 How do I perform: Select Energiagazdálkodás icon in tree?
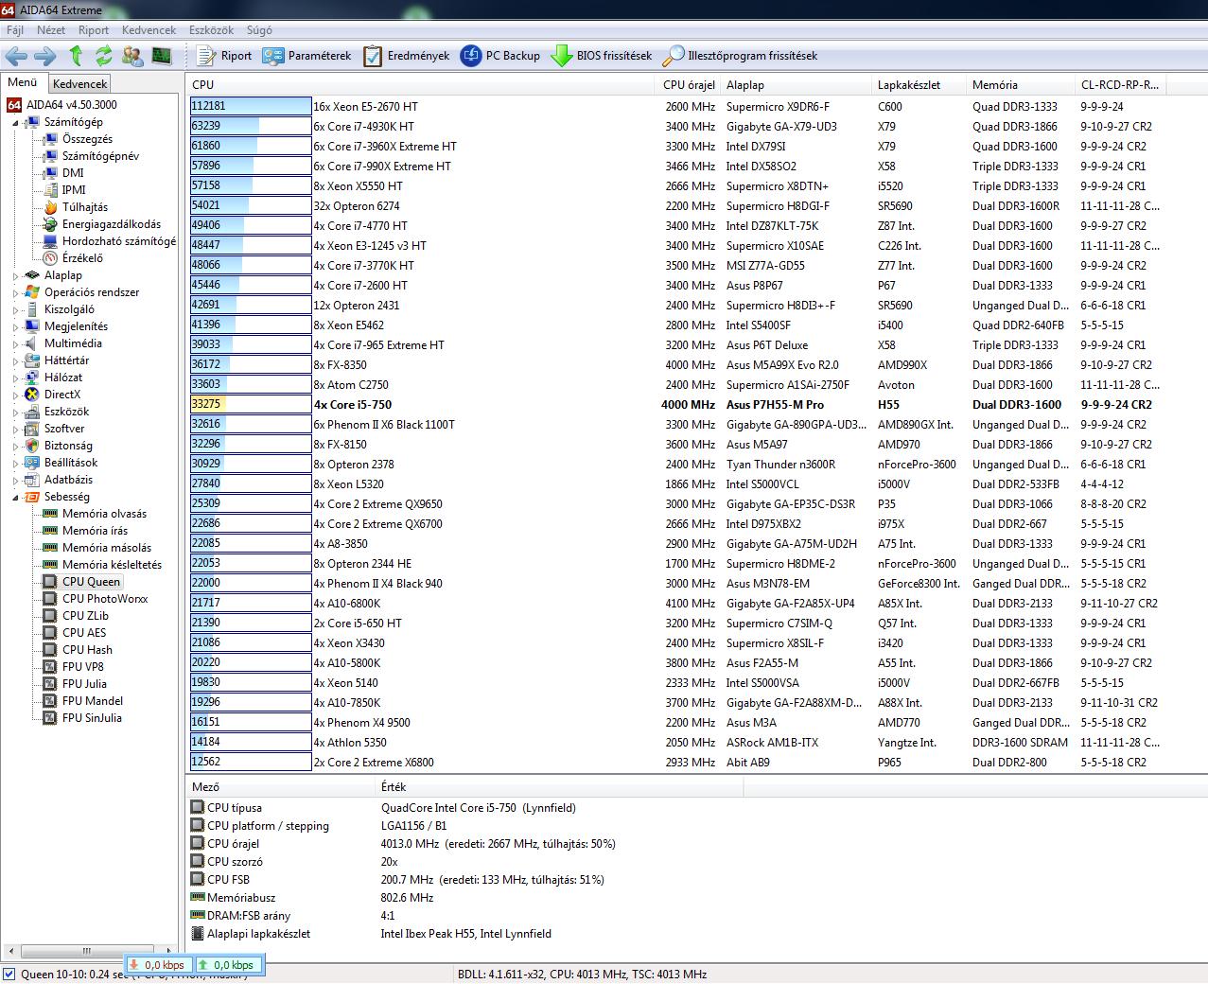click(50, 224)
